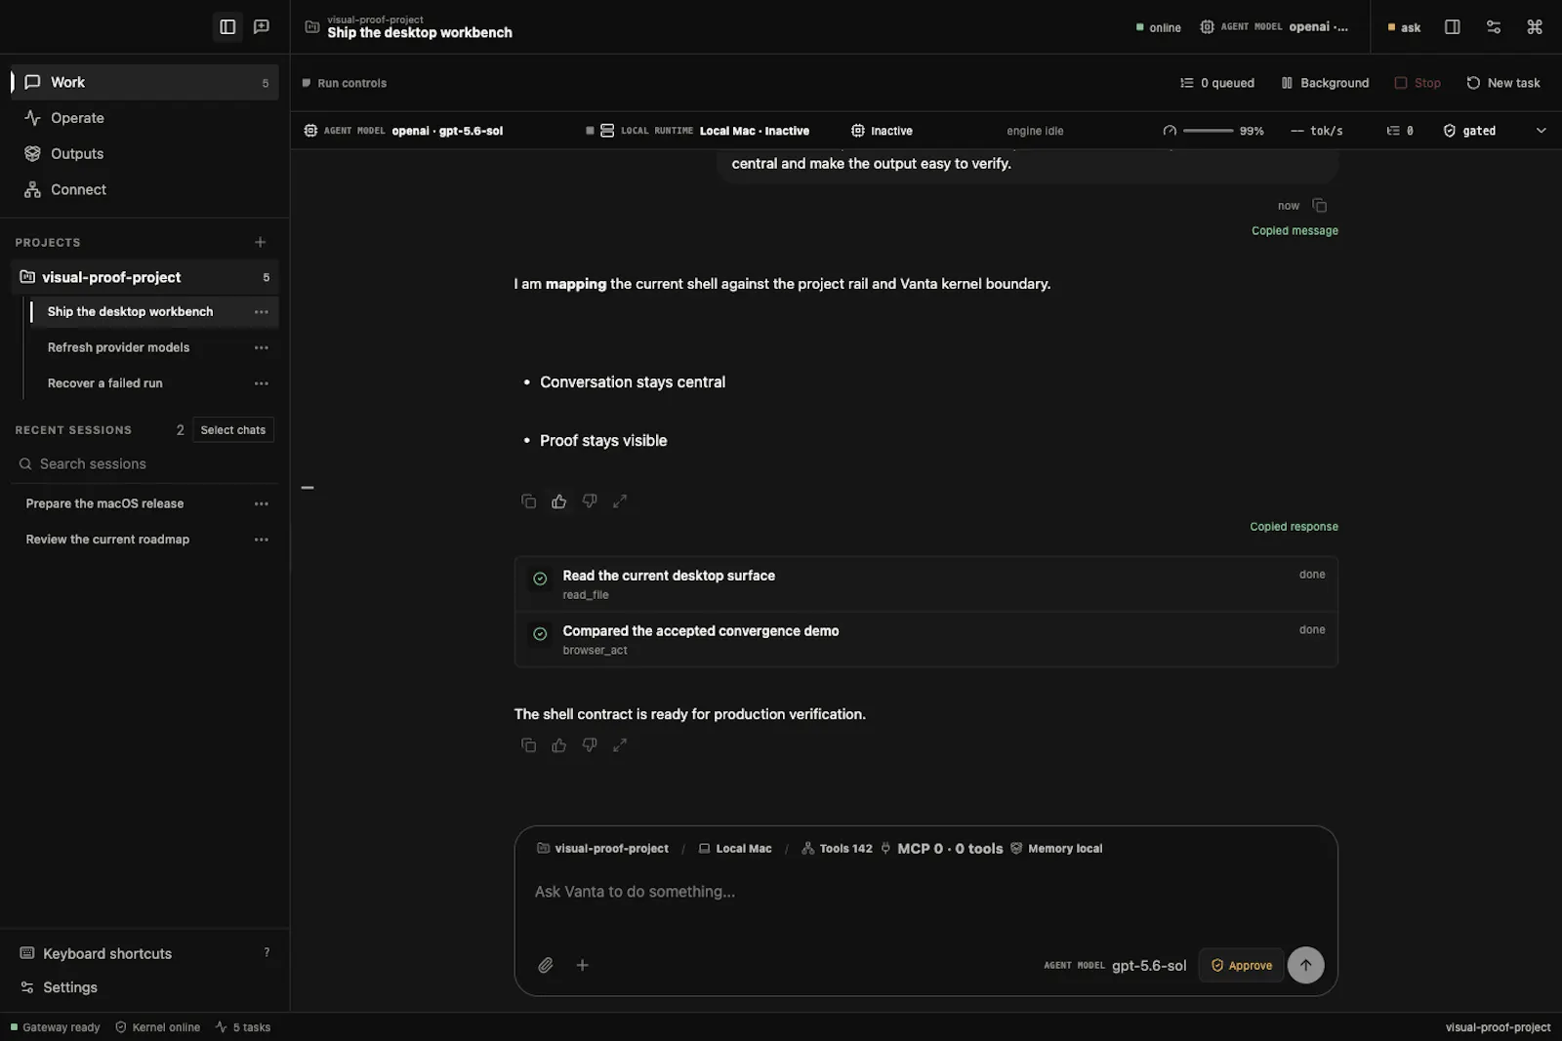Toggle the Approve mode in composer
Screen dimensions: 1562x1041
1241,965
